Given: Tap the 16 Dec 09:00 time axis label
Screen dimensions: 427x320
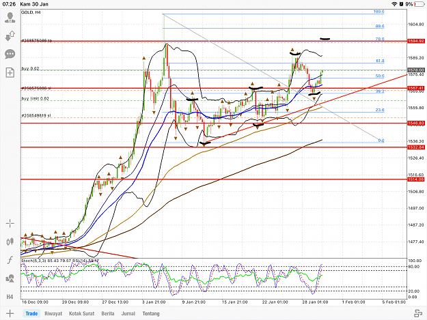Looking at the screenshot, I should coord(35,302).
